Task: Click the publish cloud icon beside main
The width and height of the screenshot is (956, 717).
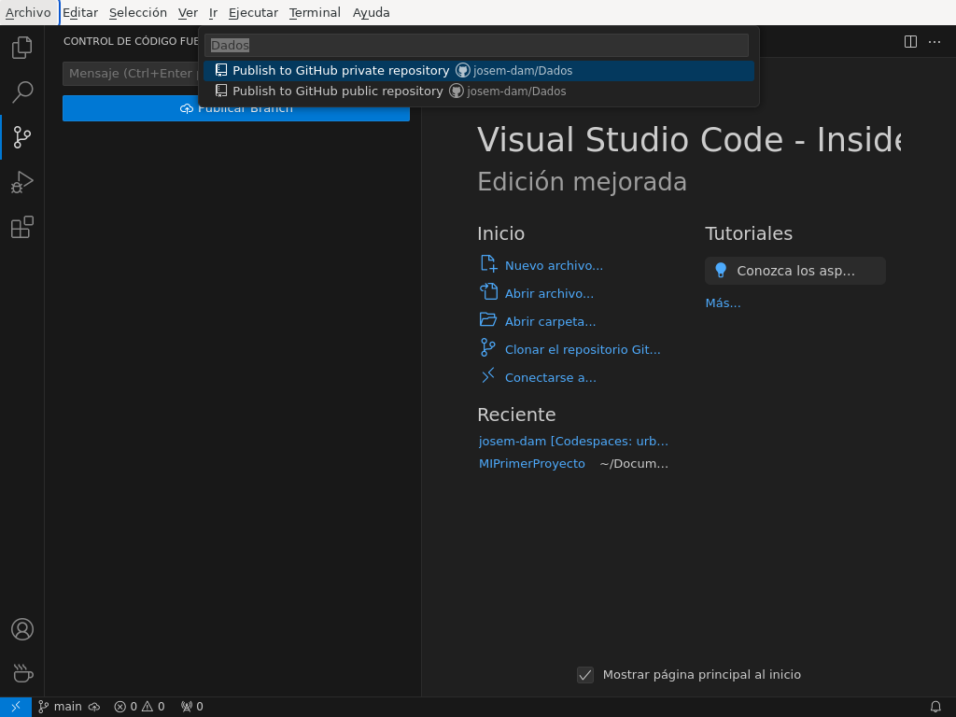Action: [94, 707]
